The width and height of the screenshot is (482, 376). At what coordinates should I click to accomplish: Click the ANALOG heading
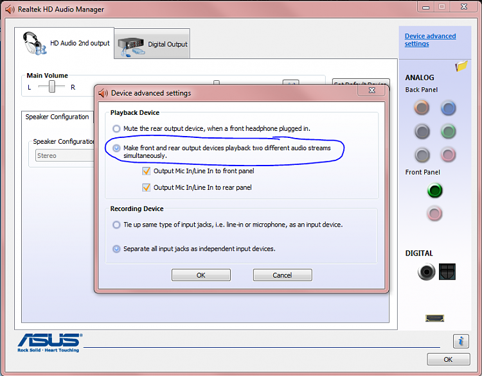pyautogui.click(x=419, y=78)
